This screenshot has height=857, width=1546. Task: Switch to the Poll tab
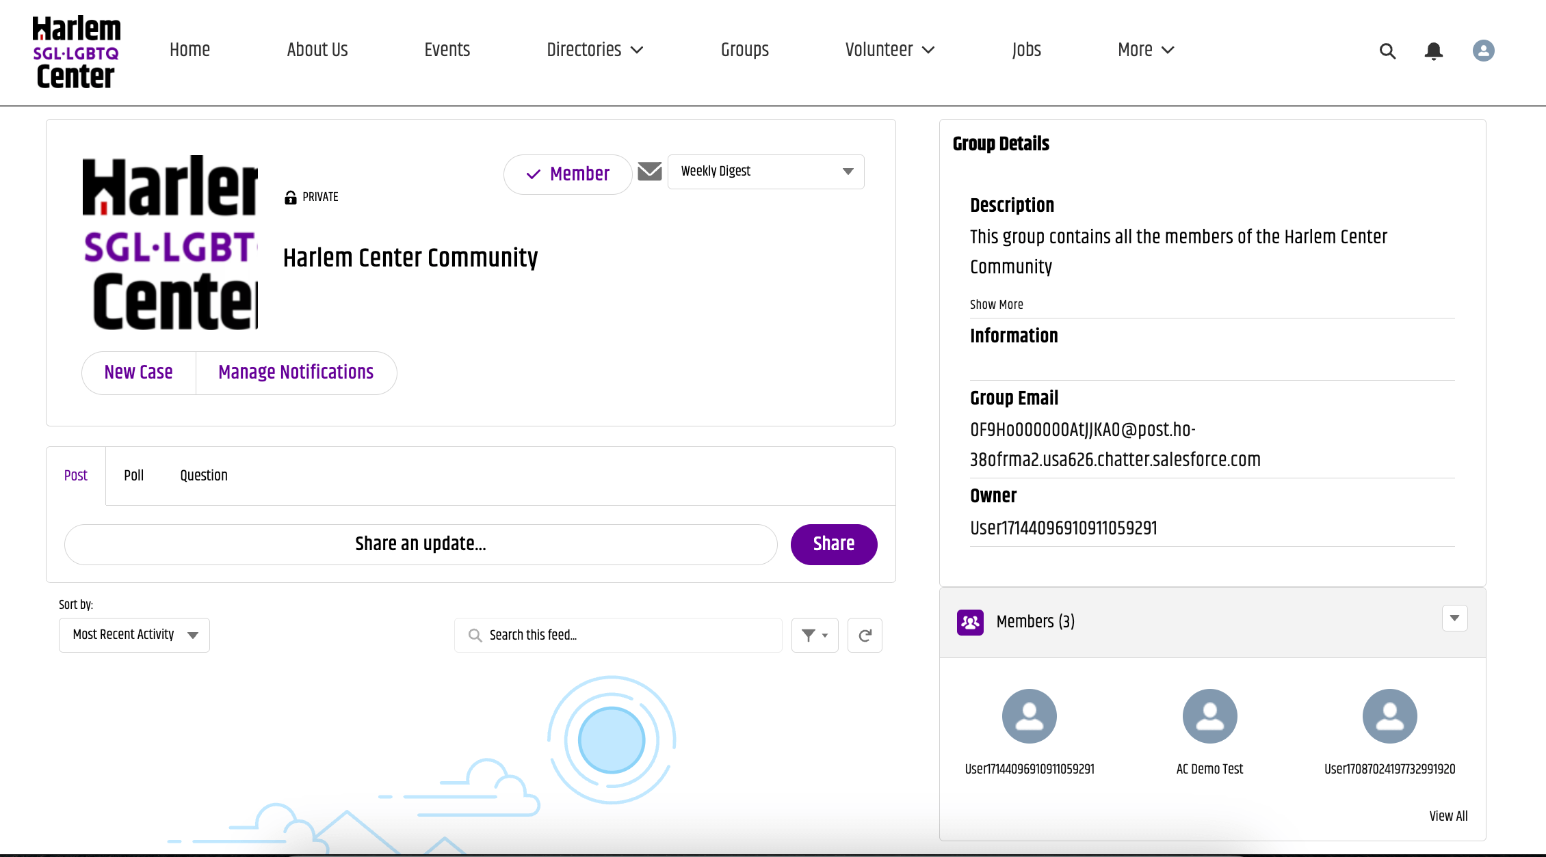[133, 476]
